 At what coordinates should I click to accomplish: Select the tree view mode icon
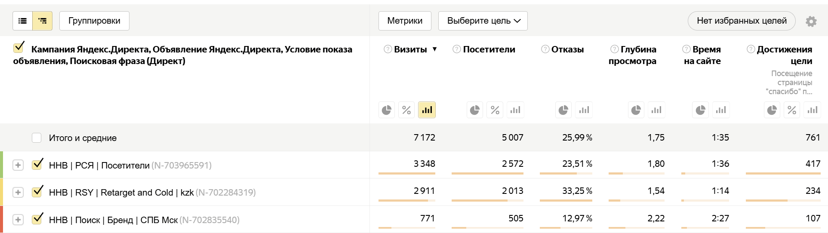[x=42, y=21]
